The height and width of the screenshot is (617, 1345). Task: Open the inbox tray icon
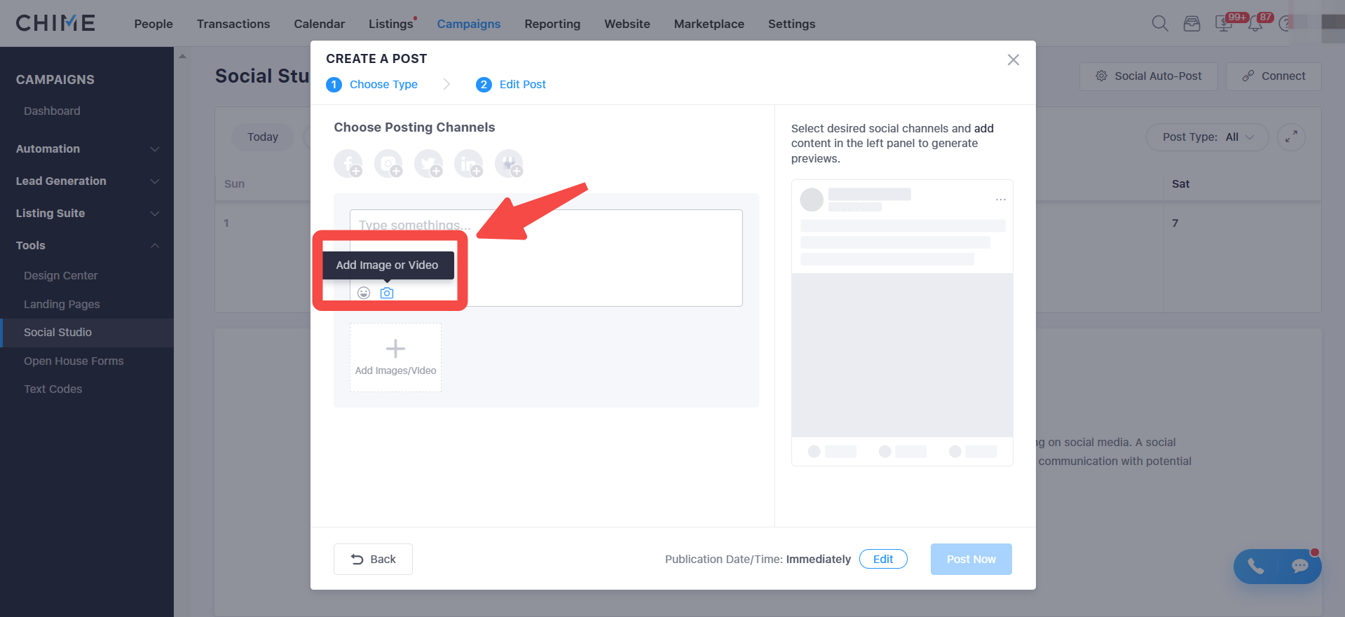(1192, 24)
